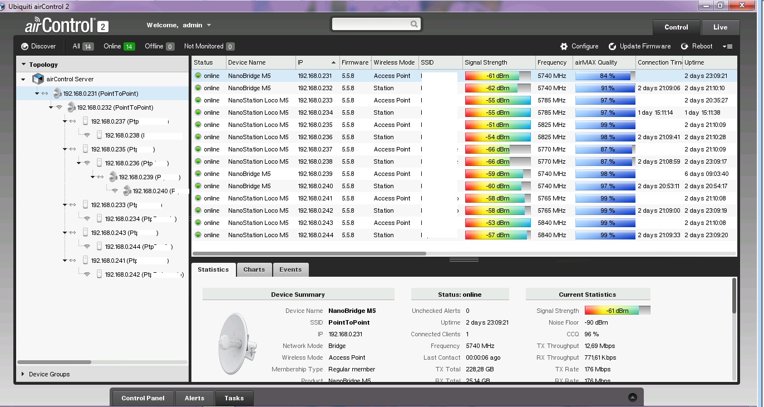Click green status indicator for 192.168.0.244

tap(198, 235)
